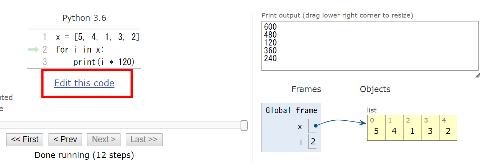
Task: Select list element at index 4 containing 2
Action: tap(448, 128)
